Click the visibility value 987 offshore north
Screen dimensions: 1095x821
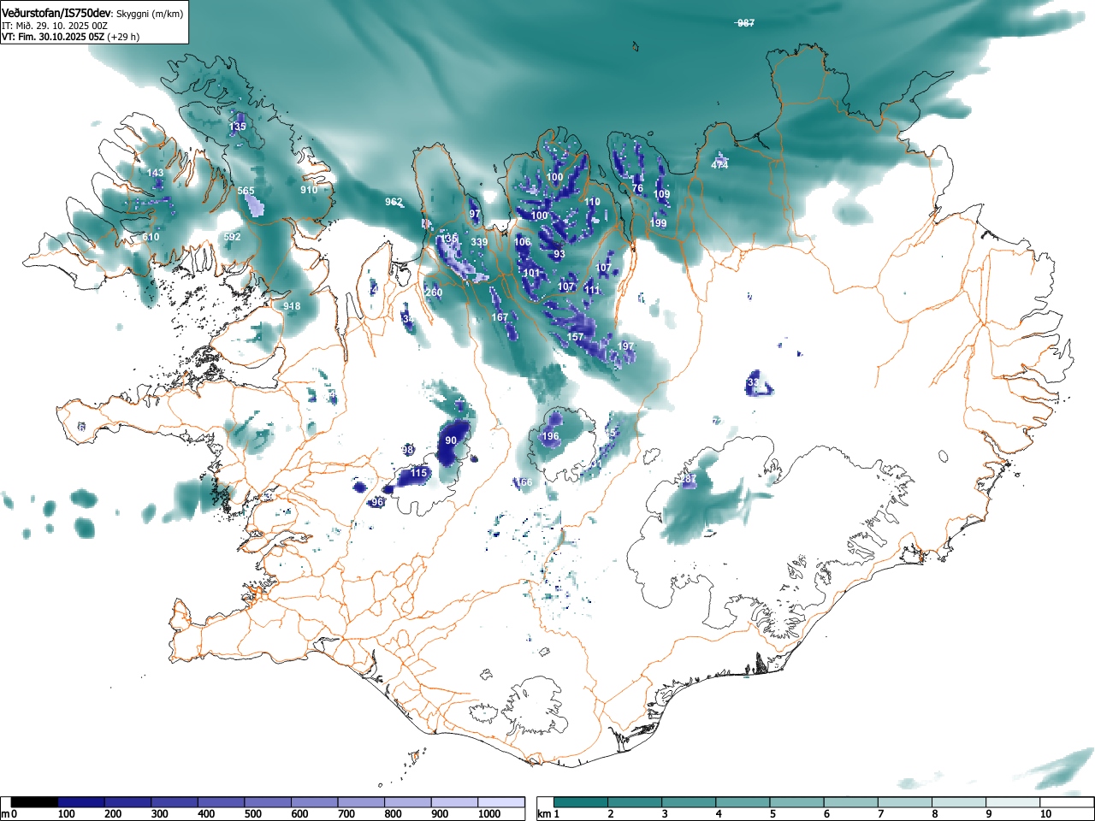coord(746,23)
